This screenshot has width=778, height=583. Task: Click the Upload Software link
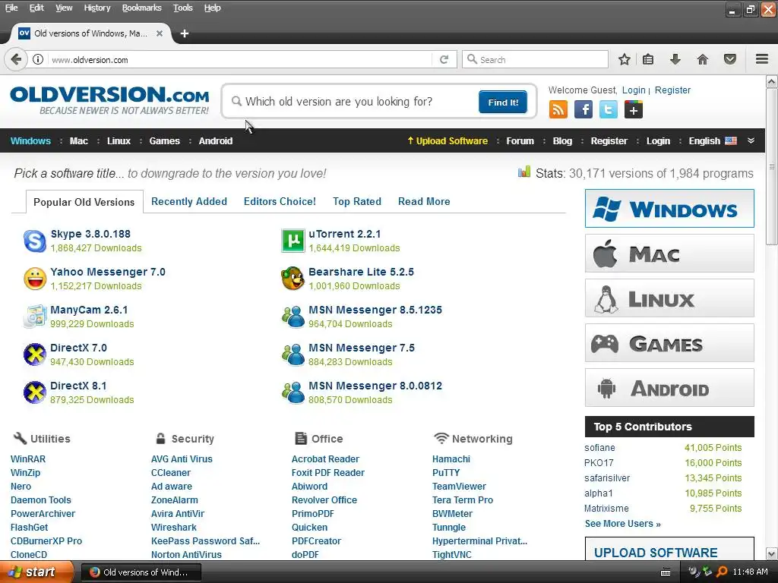tap(448, 140)
